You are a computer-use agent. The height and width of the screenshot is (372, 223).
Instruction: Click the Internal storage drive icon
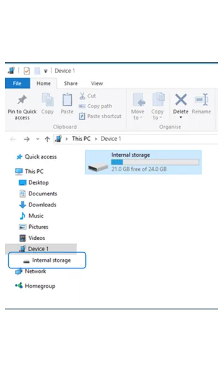[98, 167]
